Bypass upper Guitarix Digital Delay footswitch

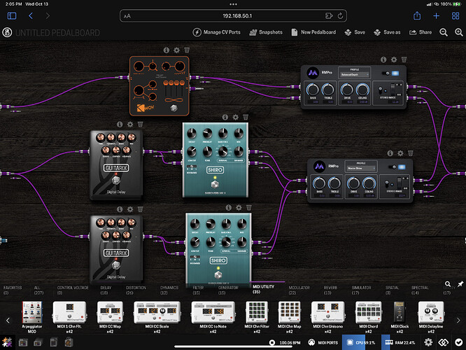[116, 180]
